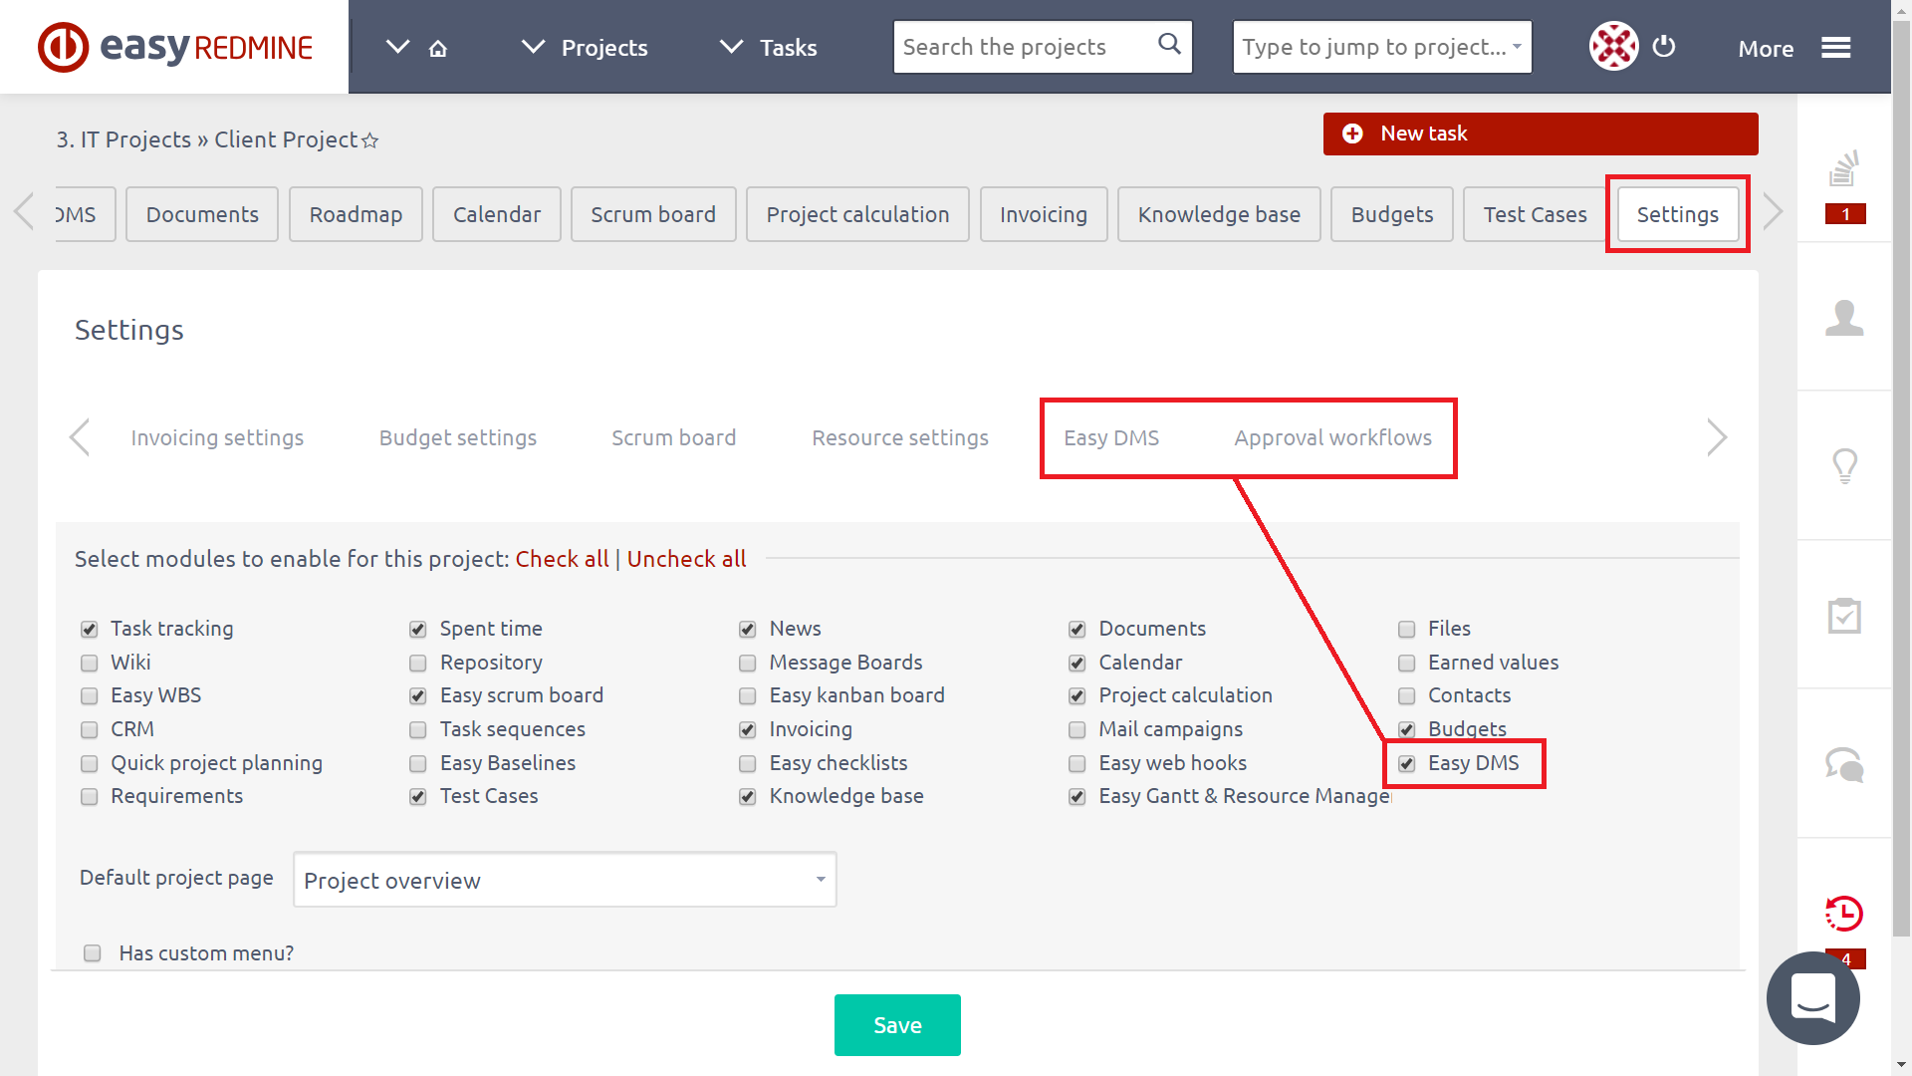Screen dimensions: 1912x1076
Task: Expand the home dropdown chevron
Action: 397,47
